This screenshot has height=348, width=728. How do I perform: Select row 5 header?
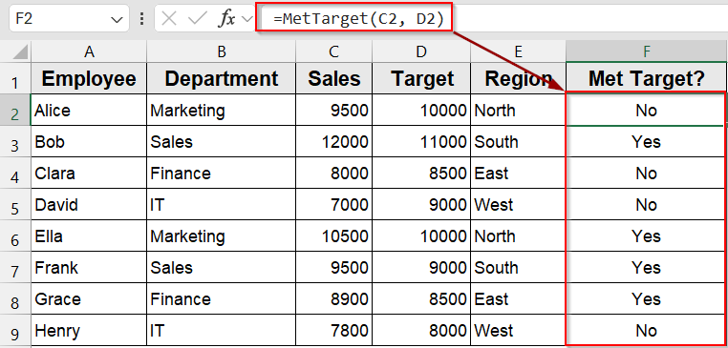click(x=15, y=205)
